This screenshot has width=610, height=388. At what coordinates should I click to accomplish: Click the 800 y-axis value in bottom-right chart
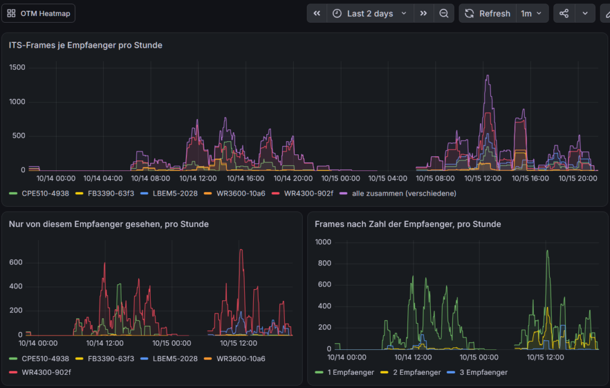tap(323, 263)
